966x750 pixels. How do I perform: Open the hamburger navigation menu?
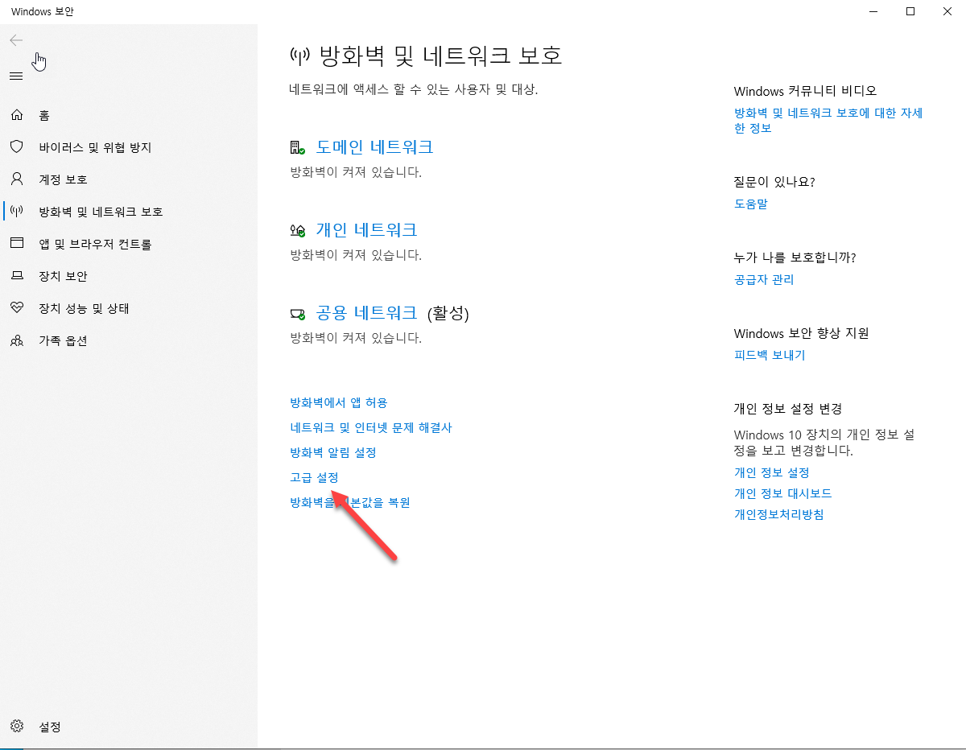pos(16,76)
